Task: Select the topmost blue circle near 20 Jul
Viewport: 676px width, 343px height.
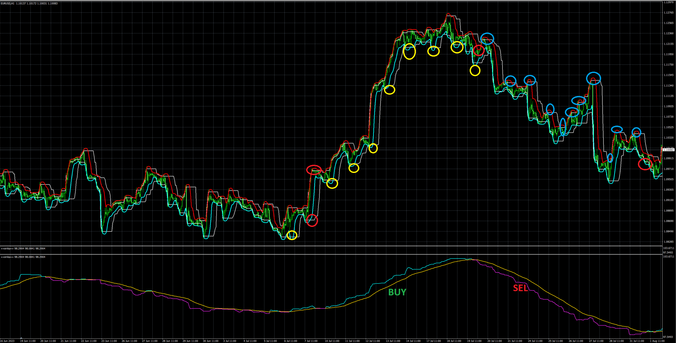Action: click(x=487, y=39)
